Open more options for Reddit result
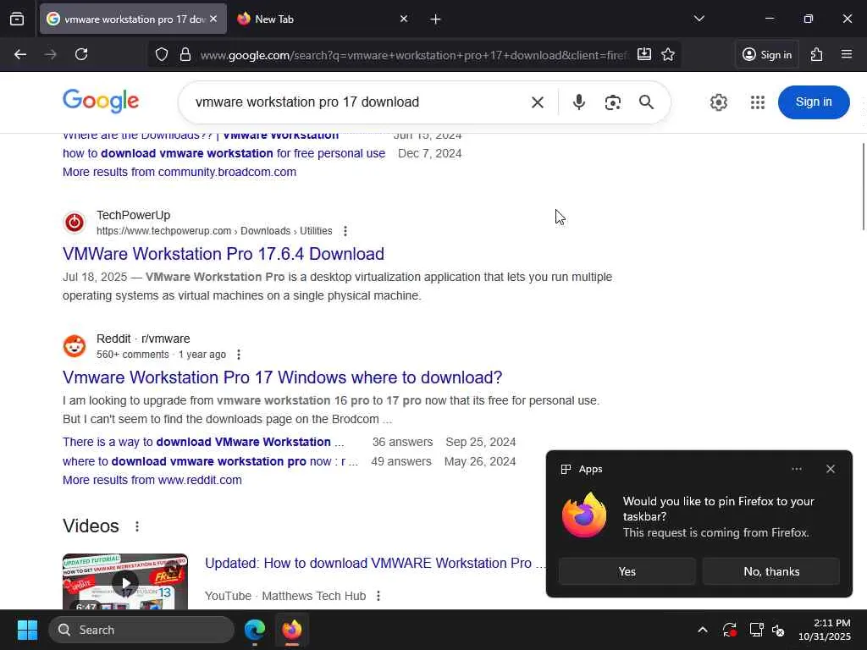Image resolution: width=867 pixels, height=650 pixels. click(x=238, y=355)
